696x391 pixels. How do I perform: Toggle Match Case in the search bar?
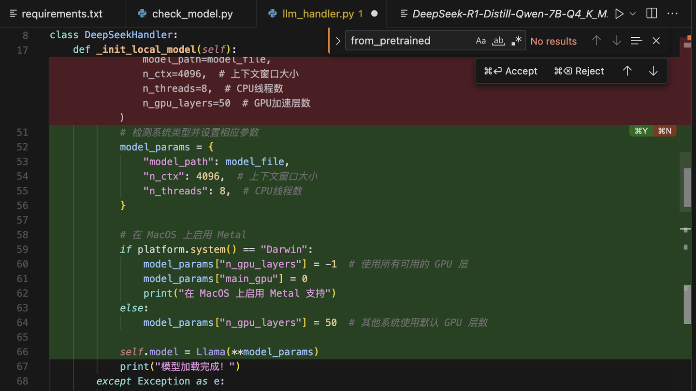click(x=480, y=40)
